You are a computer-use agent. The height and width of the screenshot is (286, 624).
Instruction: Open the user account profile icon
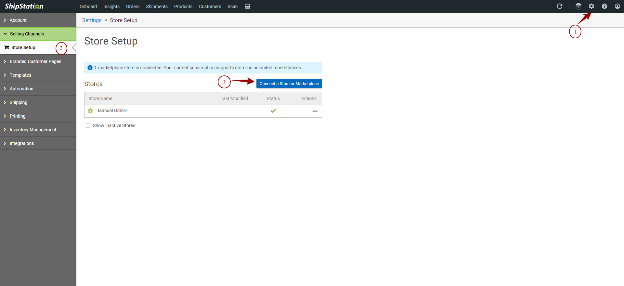click(x=617, y=6)
